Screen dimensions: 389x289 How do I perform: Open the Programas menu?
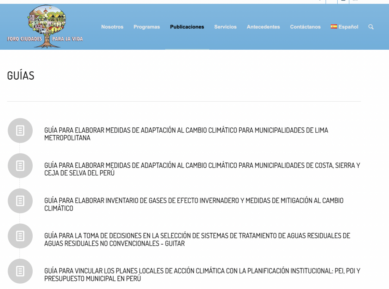pos(147,27)
